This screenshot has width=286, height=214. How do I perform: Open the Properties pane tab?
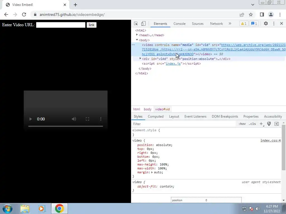(x=251, y=116)
